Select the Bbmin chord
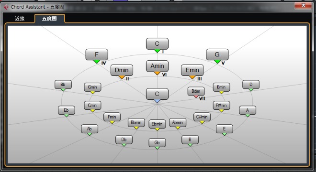The width and height of the screenshot is (316, 172). (x=136, y=122)
